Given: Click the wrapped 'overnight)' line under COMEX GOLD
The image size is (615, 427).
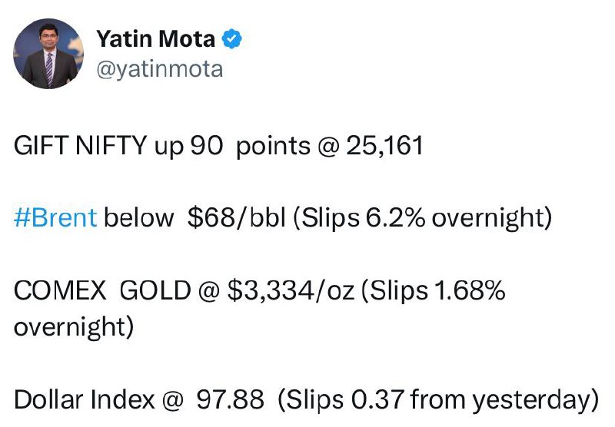Looking at the screenshot, I should click(74, 326).
